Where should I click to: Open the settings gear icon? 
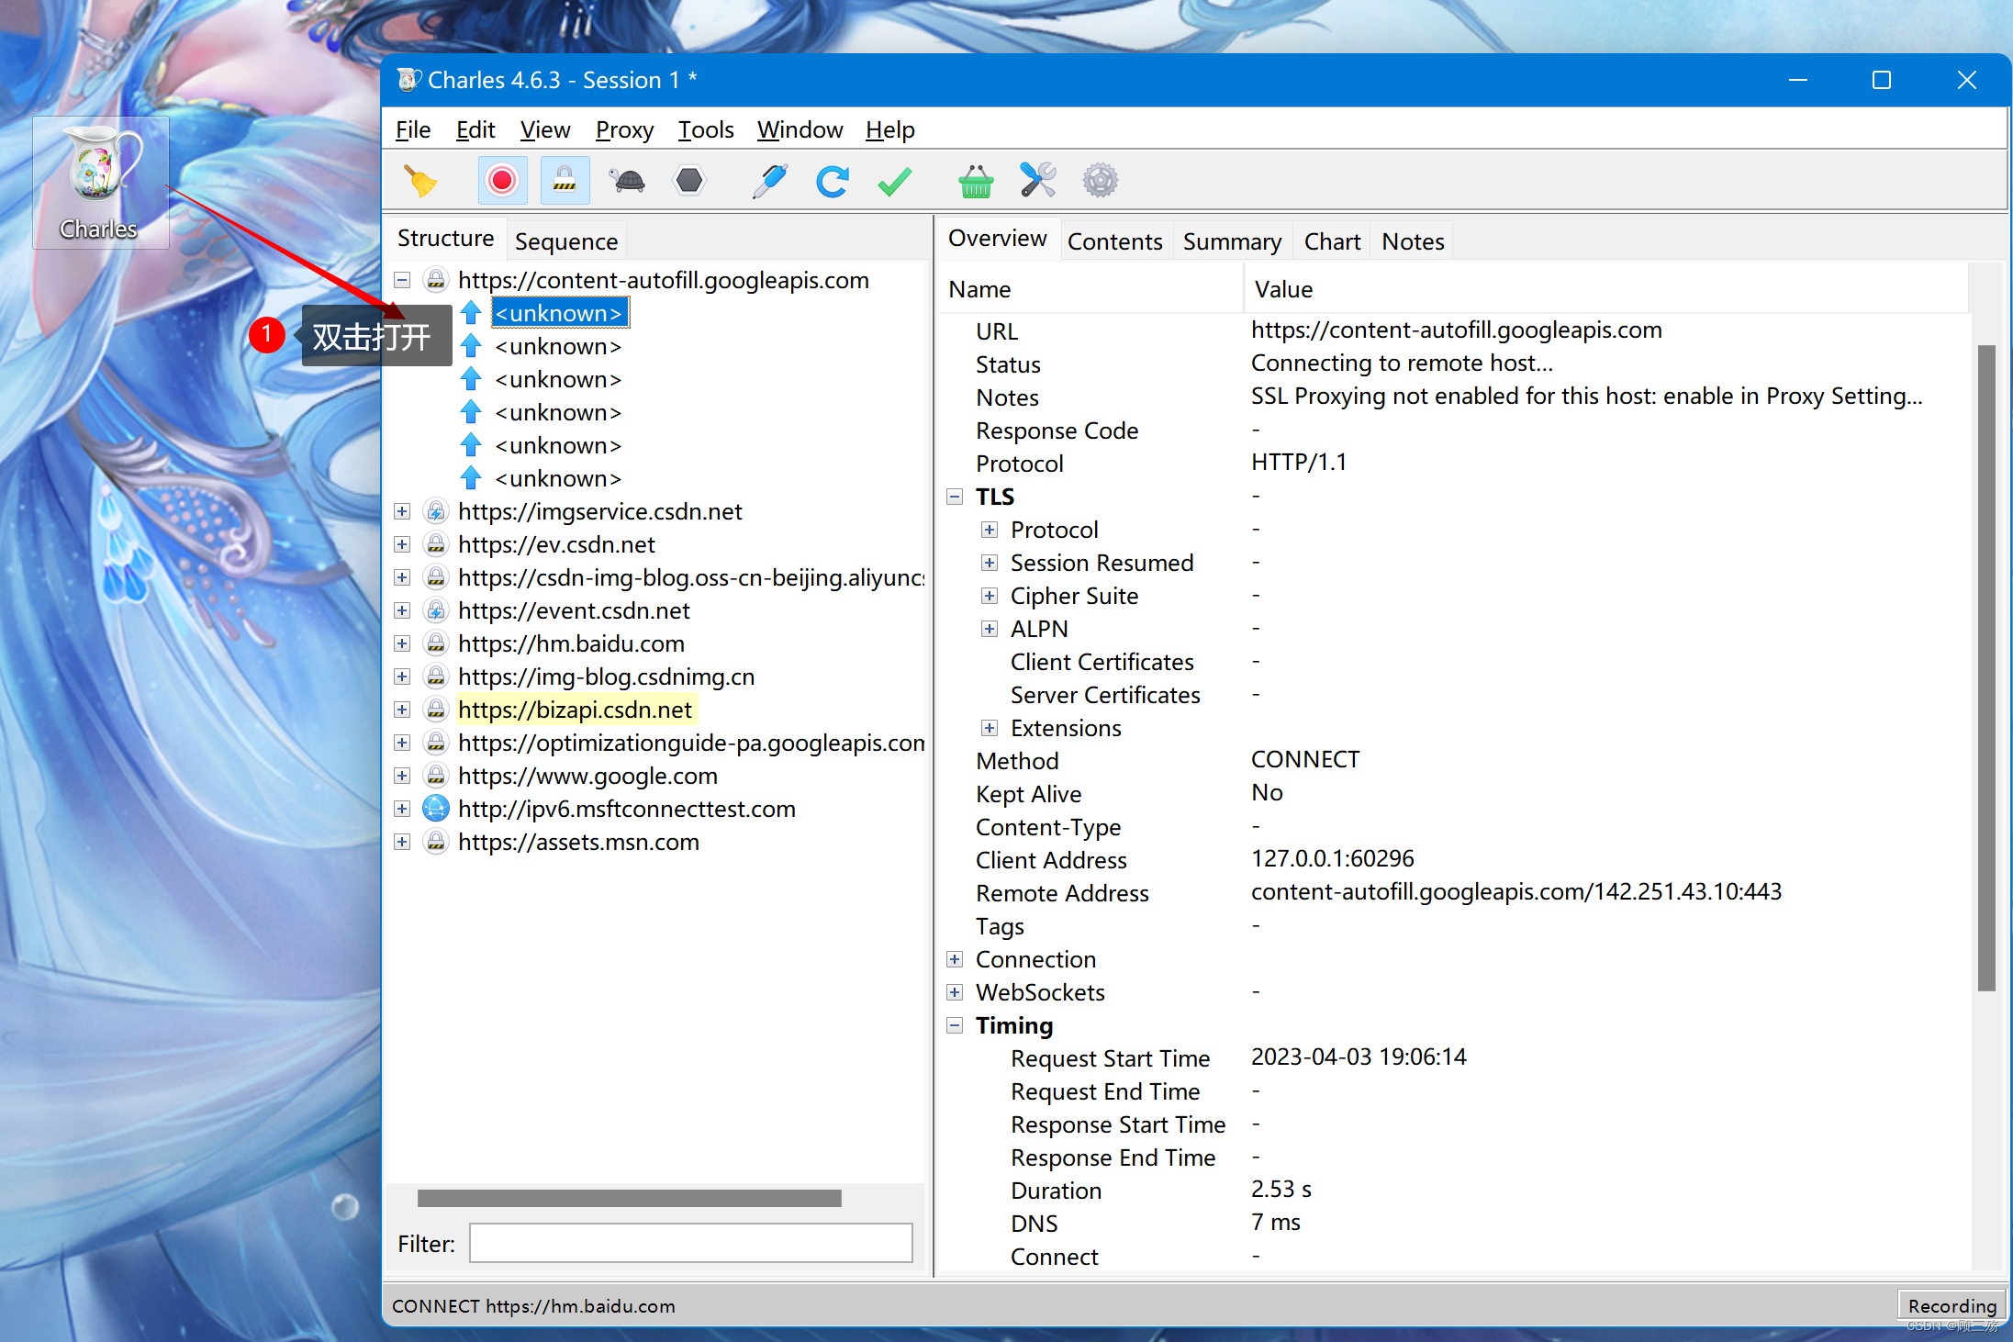click(x=1100, y=181)
